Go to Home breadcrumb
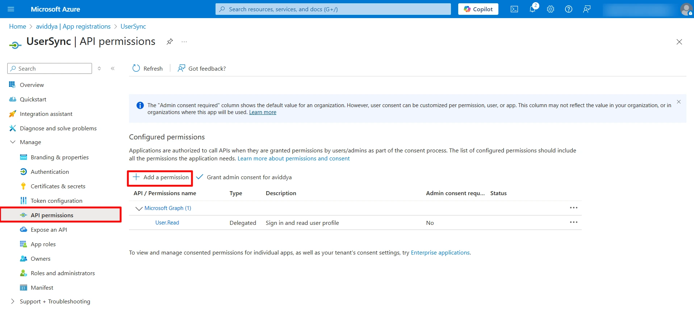 (x=17, y=26)
